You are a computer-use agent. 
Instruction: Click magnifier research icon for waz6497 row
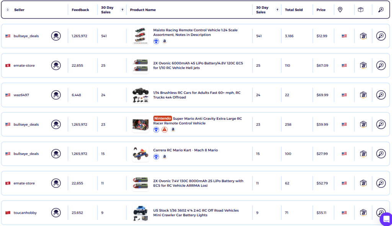pyautogui.click(x=381, y=95)
